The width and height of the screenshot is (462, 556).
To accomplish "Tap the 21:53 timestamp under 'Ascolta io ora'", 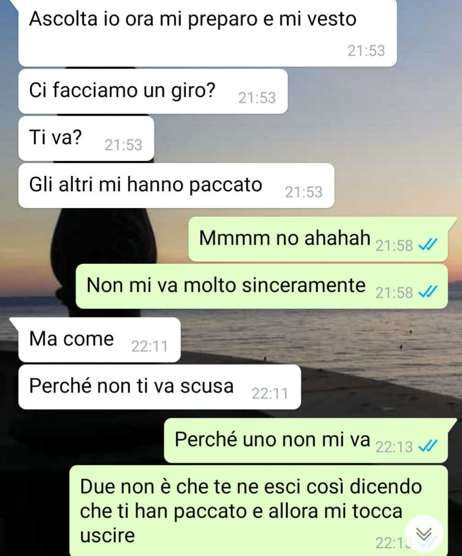I will click(x=366, y=51).
